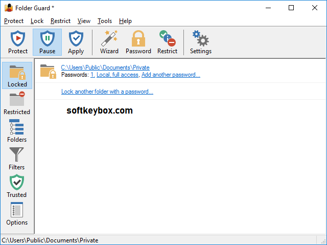Open the Options sidebar panel

pos(17,214)
